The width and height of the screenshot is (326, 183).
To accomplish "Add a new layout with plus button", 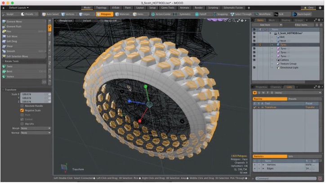I will (x=249, y=8).
